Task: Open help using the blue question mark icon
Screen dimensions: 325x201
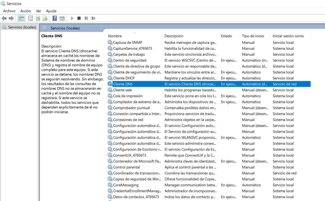Action: 55,18
